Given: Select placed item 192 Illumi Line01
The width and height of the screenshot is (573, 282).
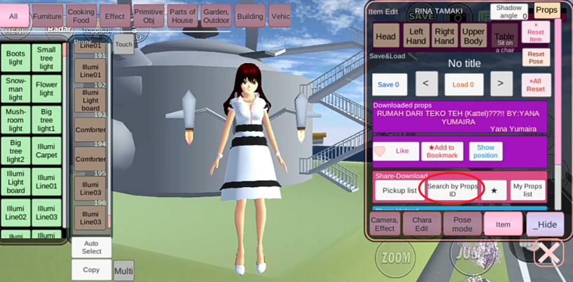Looking at the screenshot, I should point(90,71).
